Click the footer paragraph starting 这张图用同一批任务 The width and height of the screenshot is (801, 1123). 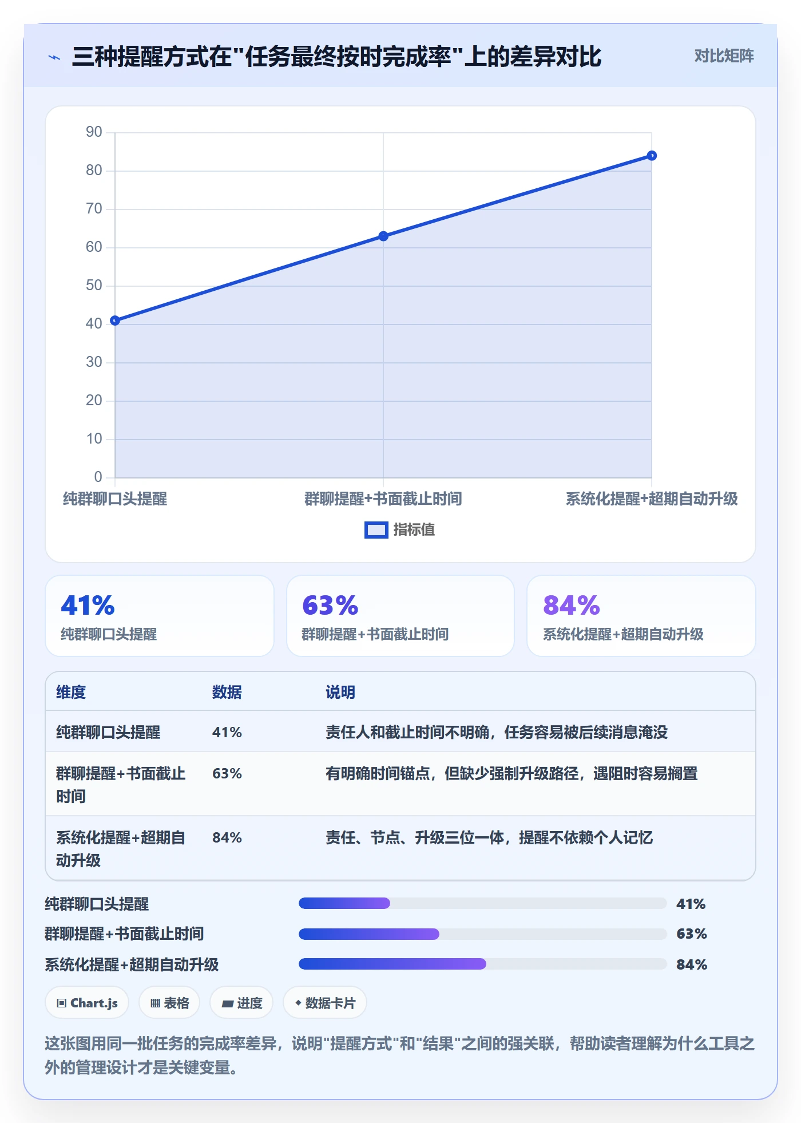tap(400, 1055)
